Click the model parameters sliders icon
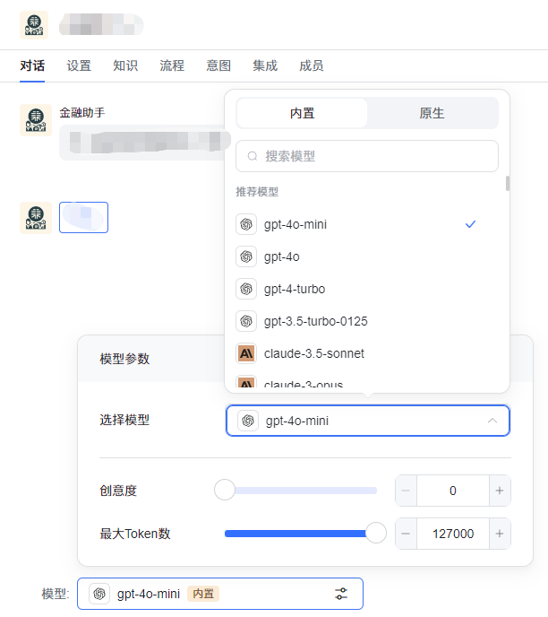Screen dimensions: 548x617 pyautogui.click(x=341, y=594)
